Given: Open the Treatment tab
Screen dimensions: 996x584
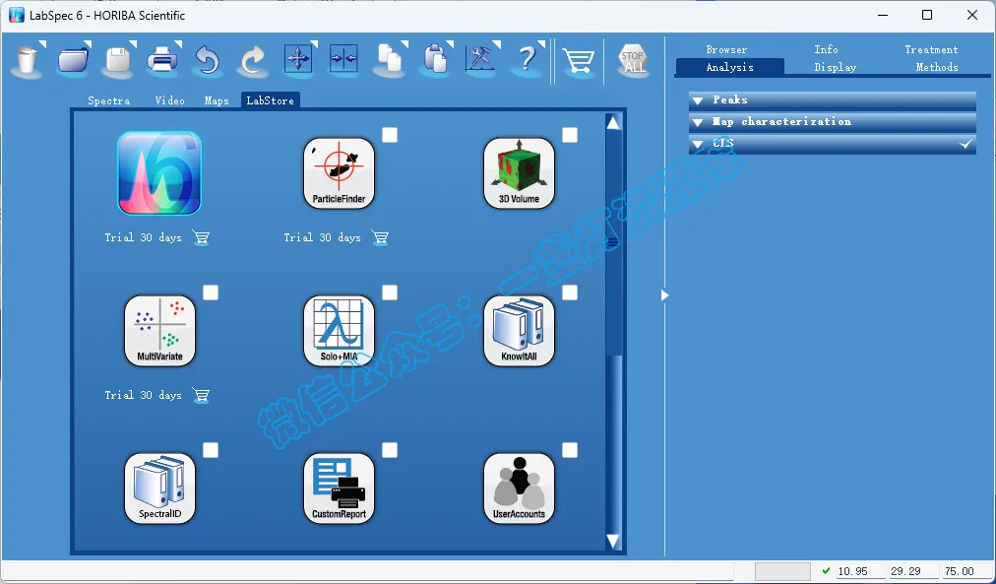Looking at the screenshot, I should coord(931,49).
